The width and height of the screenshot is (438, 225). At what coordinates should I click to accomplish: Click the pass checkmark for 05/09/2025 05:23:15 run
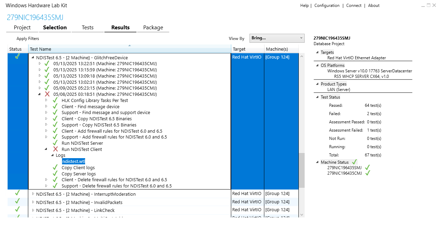(47, 88)
